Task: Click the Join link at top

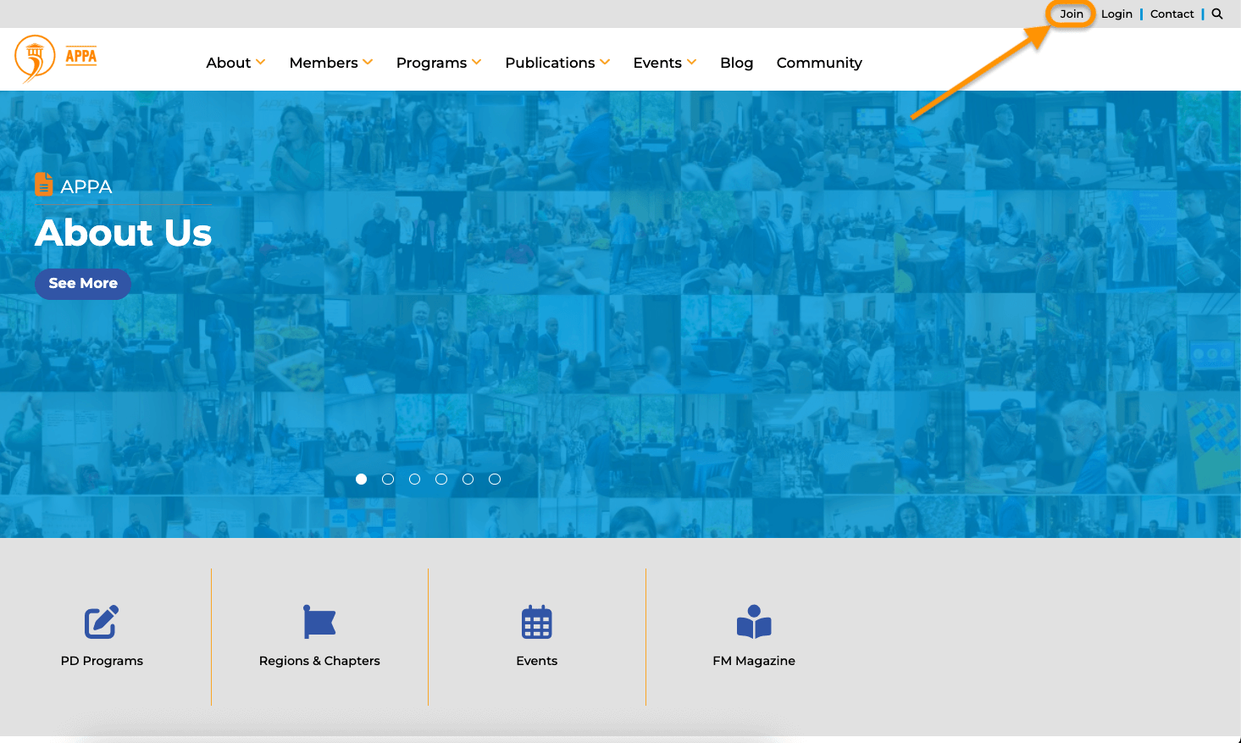Action: pos(1072,14)
